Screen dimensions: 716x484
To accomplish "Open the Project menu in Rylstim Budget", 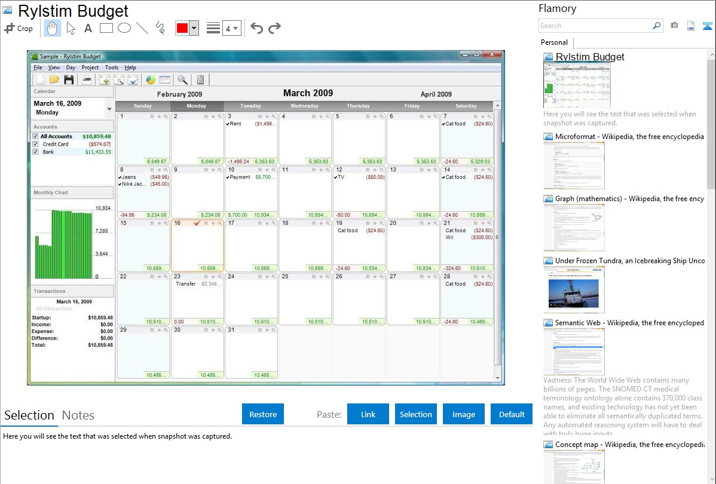I will 90,67.
